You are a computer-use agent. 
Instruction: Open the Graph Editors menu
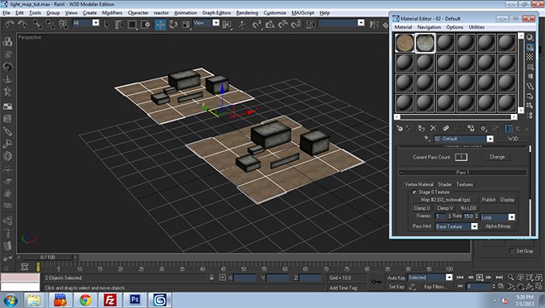pos(216,13)
